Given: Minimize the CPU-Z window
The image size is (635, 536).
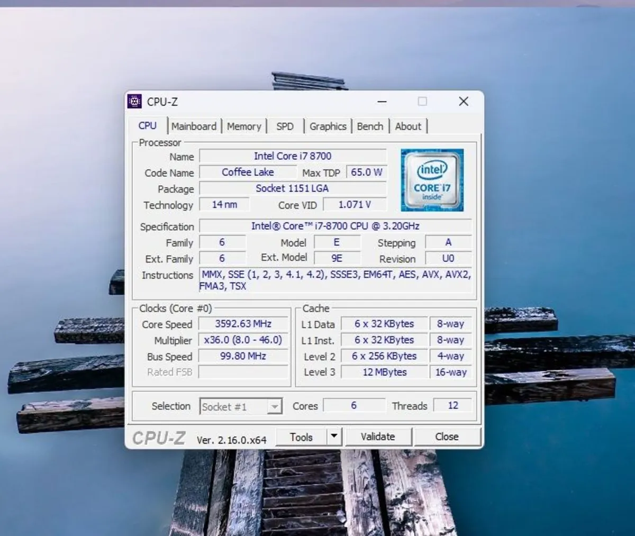Looking at the screenshot, I should 382,102.
